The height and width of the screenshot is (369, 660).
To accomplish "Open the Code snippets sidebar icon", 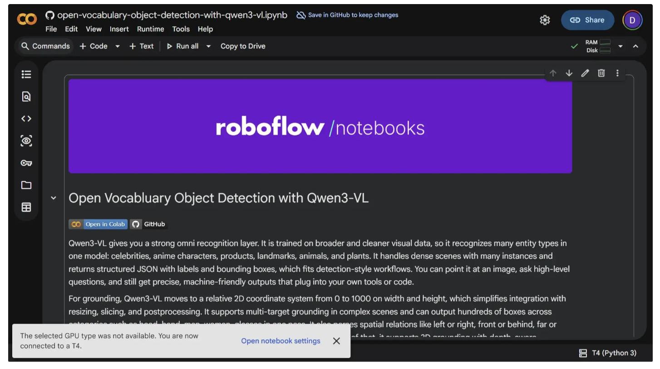I will [x=26, y=119].
